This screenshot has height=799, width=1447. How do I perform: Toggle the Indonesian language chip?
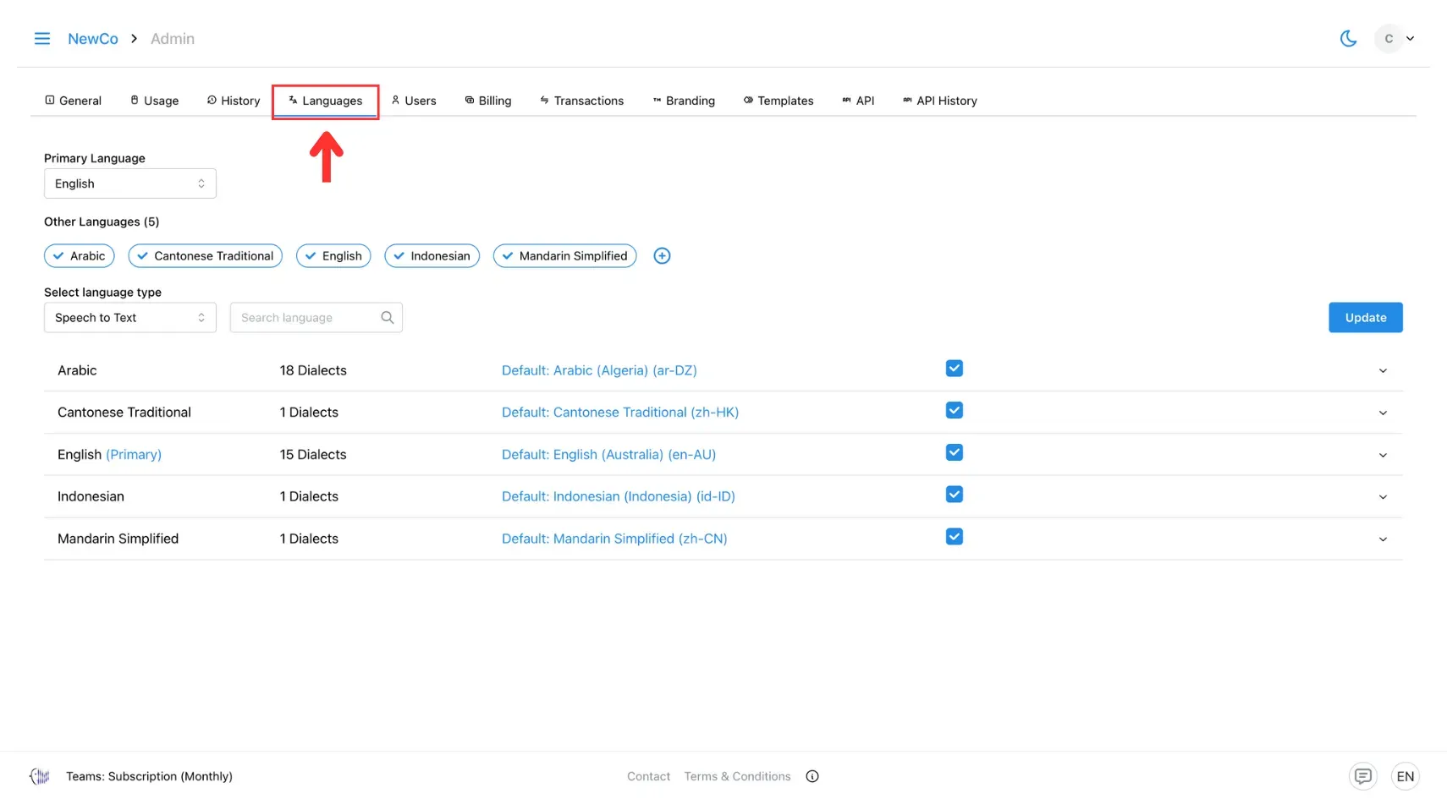tap(432, 256)
